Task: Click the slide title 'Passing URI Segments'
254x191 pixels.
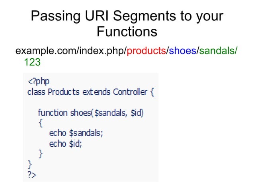Action: [x=104, y=16]
